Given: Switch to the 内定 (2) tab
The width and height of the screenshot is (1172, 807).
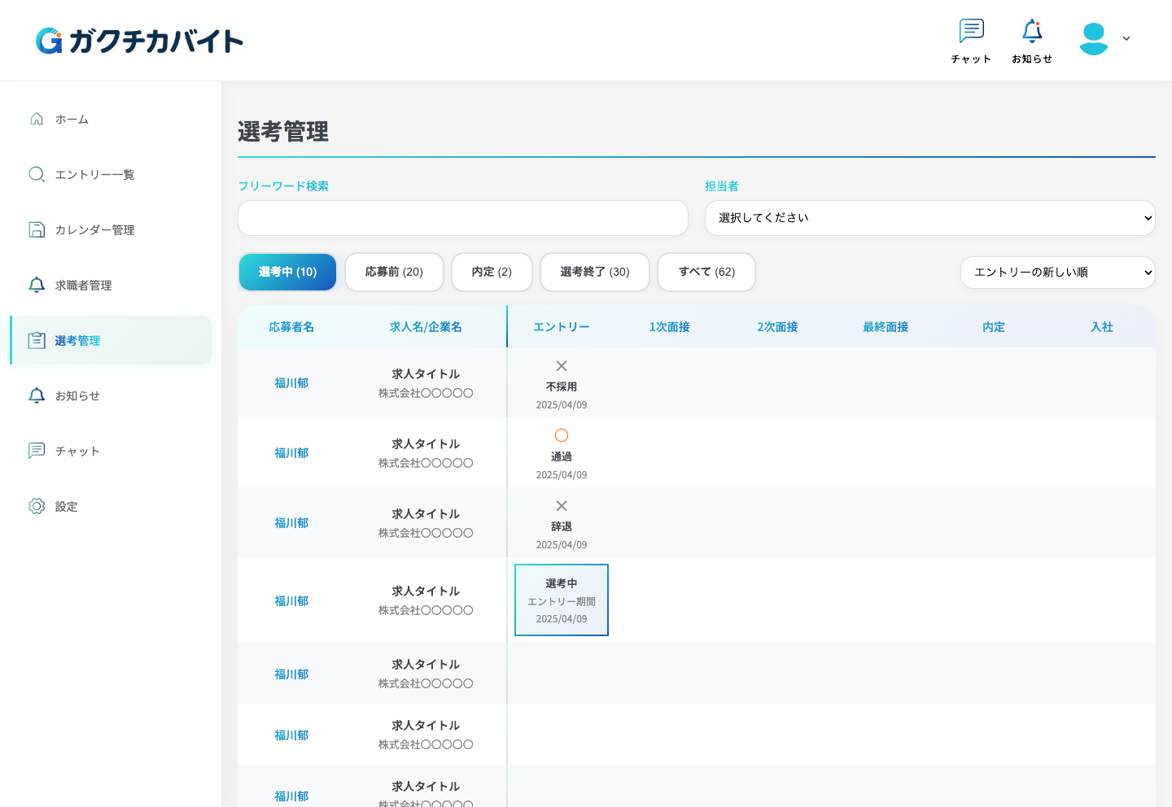Looking at the screenshot, I should point(492,272).
